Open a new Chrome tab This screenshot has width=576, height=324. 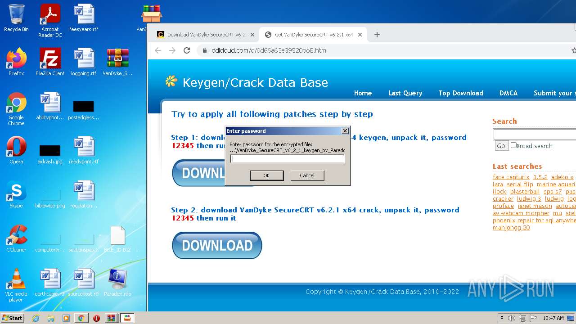pyautogui.click(x=377, y=35)
